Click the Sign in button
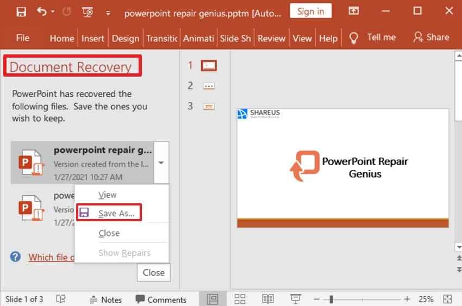Image resolution: width=462 pixels, height=306 pixels. tap(310, 11)
